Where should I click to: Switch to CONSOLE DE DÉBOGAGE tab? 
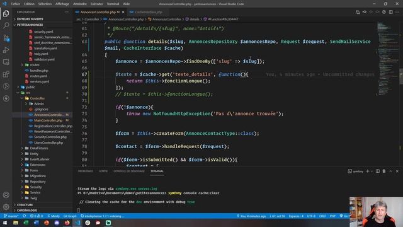pyautogui.click(x=129, y=171)
